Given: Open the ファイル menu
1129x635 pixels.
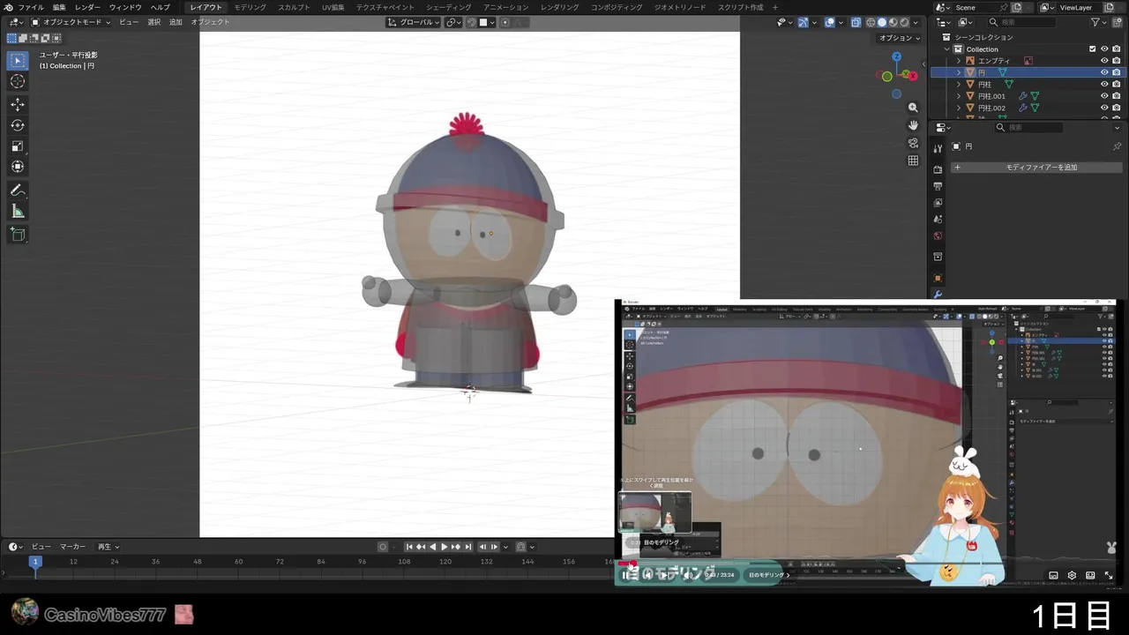Looking at the screenshot, I should pyautogui.click(x=31, y=7).
